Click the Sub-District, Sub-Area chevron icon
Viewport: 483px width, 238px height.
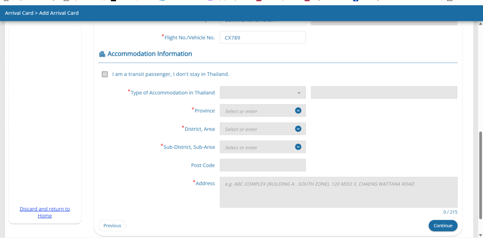(x=298, y=147)
